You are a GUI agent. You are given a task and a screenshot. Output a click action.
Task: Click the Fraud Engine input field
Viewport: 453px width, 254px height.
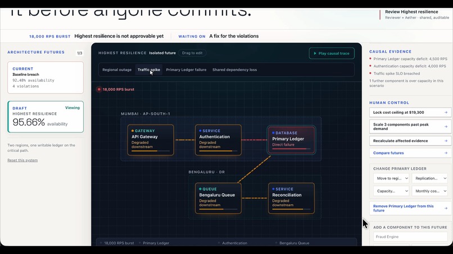pyautogui.click(x=410, y=237)
